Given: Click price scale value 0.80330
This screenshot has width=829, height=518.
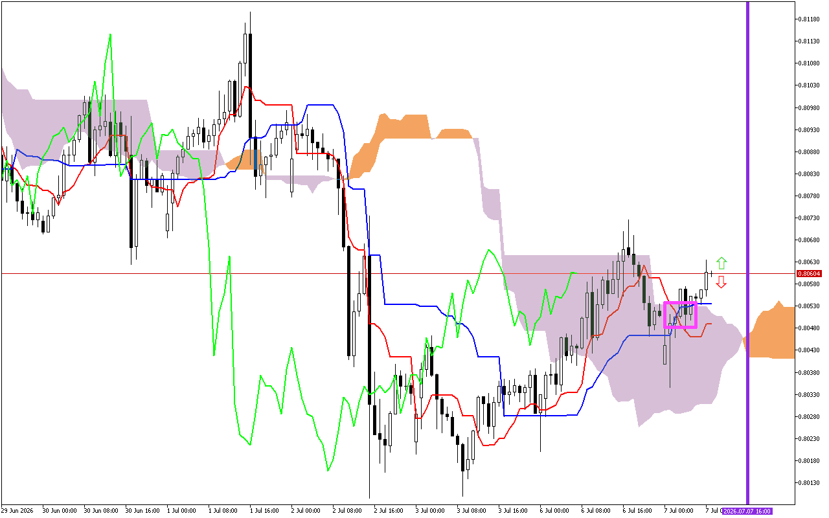Looking at the screenshot, I should 810,394.
